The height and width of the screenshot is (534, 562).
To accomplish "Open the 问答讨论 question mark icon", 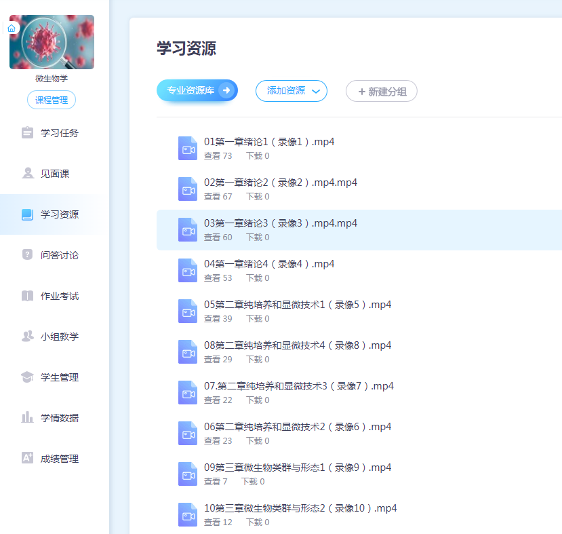I will [x=27, y=254].
